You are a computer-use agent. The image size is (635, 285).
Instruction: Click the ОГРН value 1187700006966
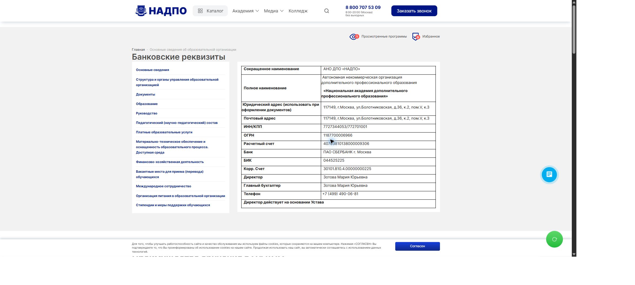[x=338, y=135]
